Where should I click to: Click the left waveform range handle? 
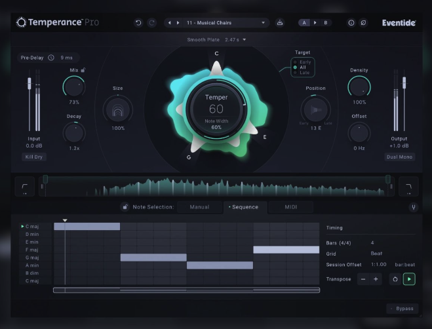[x=45, y=180]
